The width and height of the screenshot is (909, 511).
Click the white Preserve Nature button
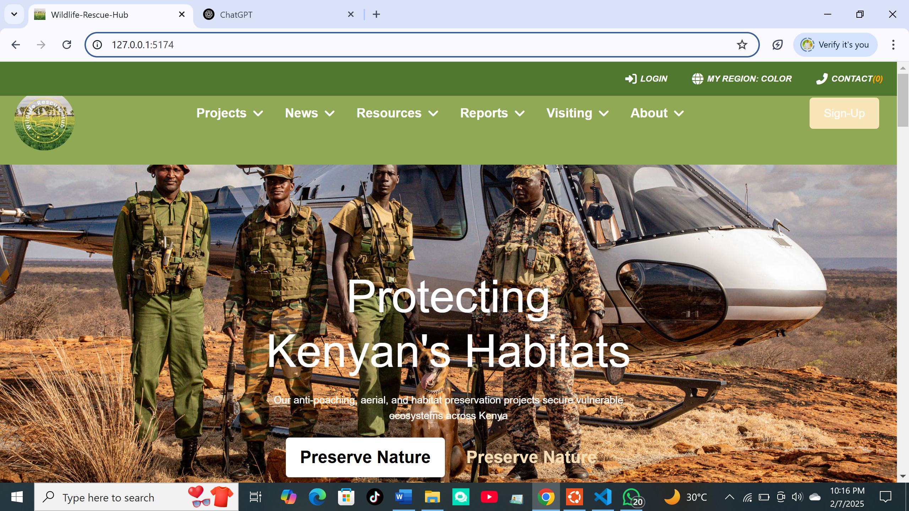365,457
